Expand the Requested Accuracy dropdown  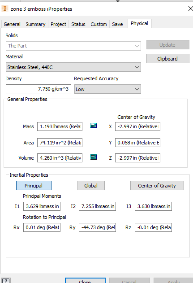(107, 89)
